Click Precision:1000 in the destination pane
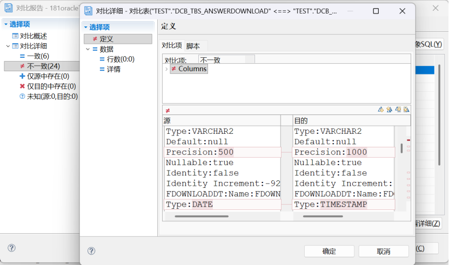Viewport: 449px width, 265px height. point(331,152)
